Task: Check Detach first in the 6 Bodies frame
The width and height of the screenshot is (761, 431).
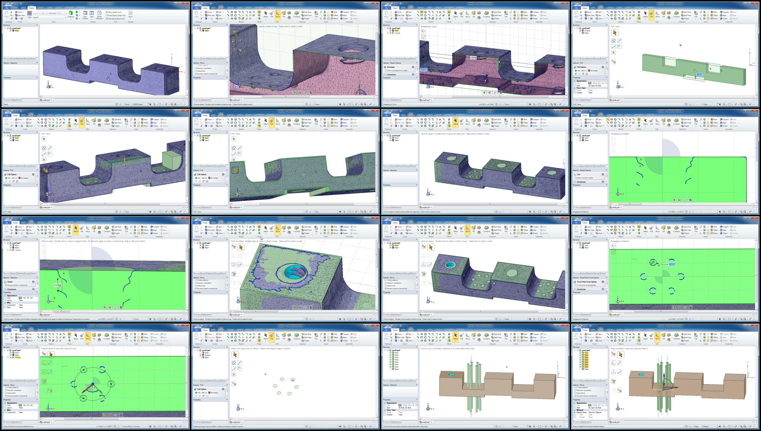Action: point(575,393)
